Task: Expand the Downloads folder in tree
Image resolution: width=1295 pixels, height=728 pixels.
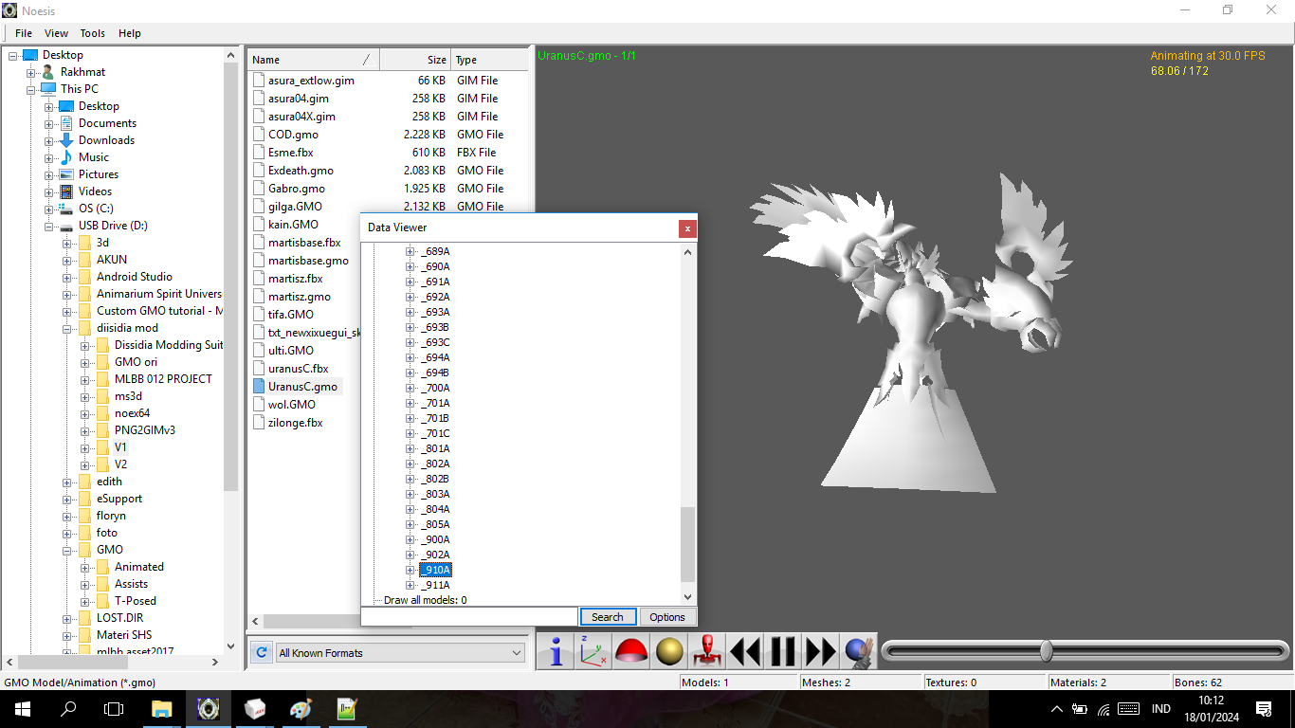Action: click(x=49, y=140)
